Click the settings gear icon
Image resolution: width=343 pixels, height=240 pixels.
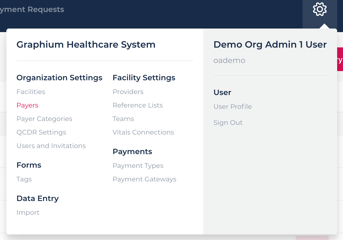tap(320, 9)
